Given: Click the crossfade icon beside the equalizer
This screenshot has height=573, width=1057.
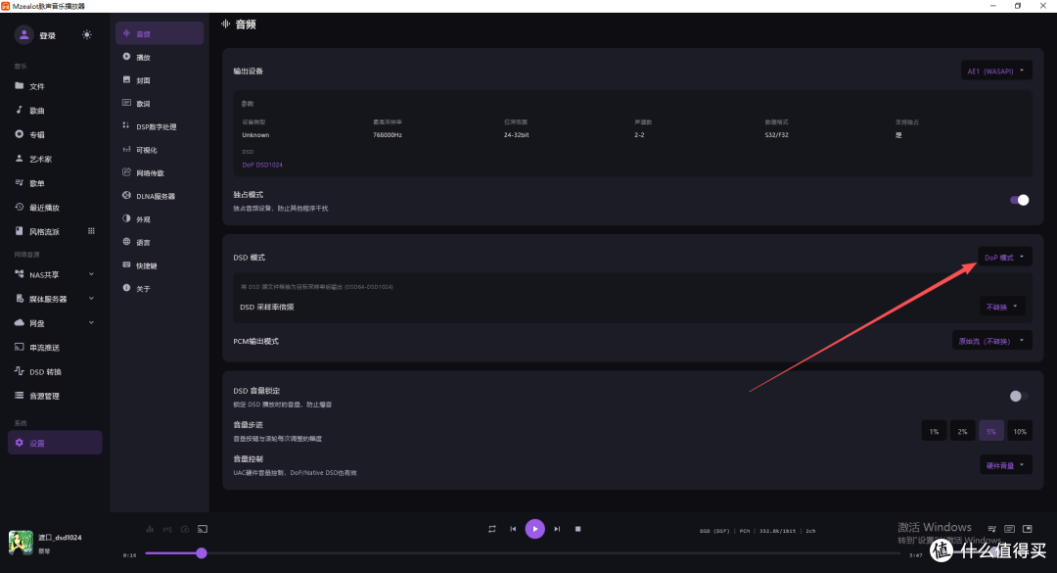Looking at the screenshot, I should pos(167,529).
